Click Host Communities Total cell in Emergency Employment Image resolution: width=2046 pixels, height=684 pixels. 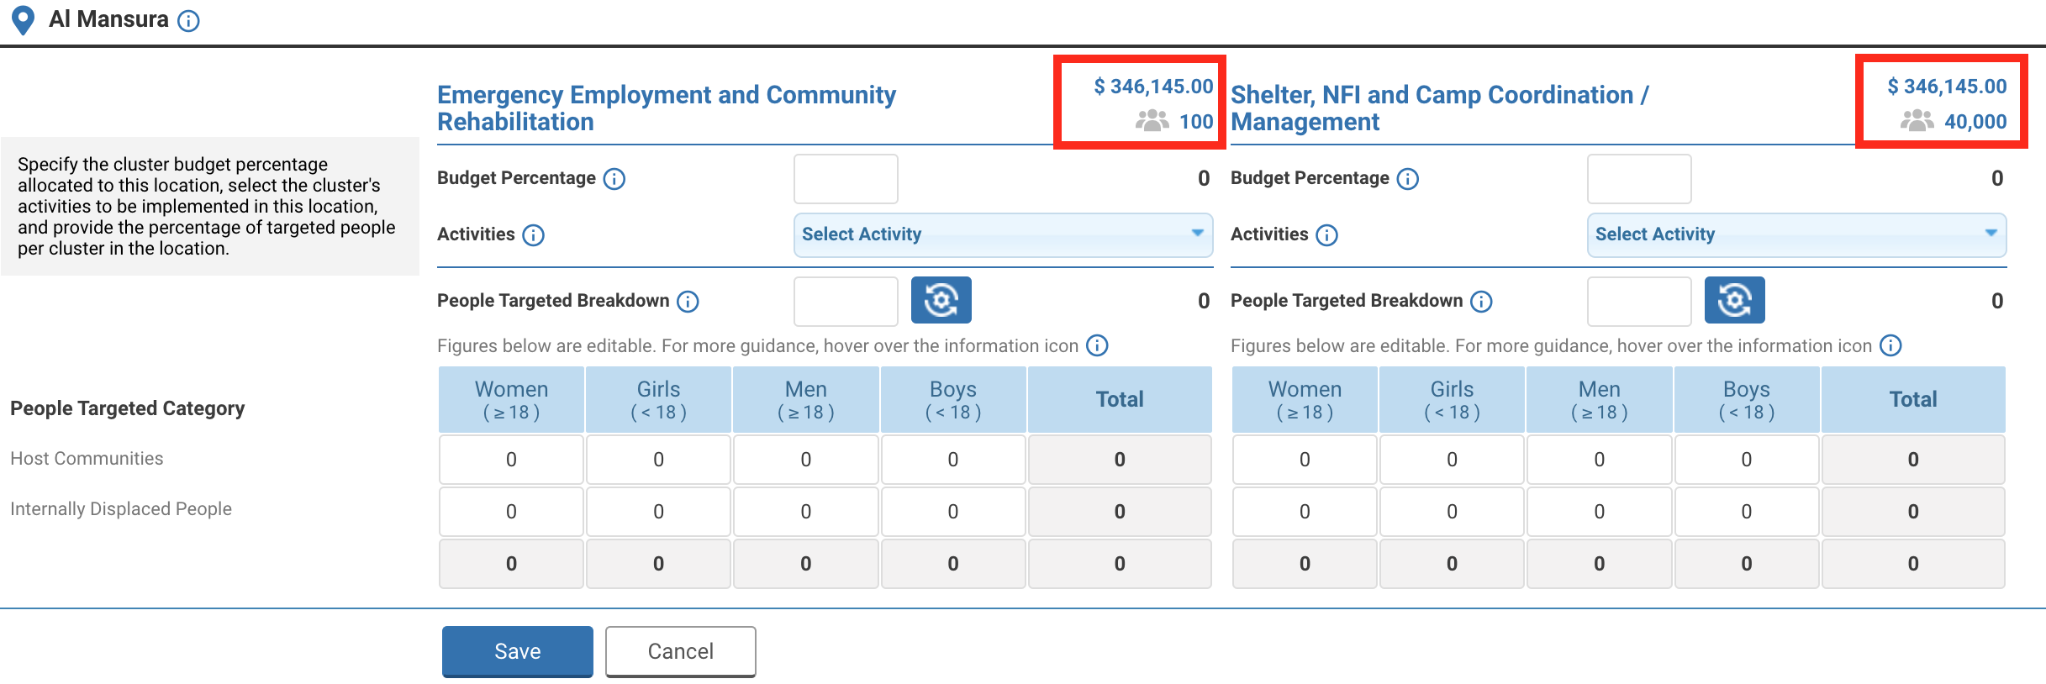point(1120,460)
